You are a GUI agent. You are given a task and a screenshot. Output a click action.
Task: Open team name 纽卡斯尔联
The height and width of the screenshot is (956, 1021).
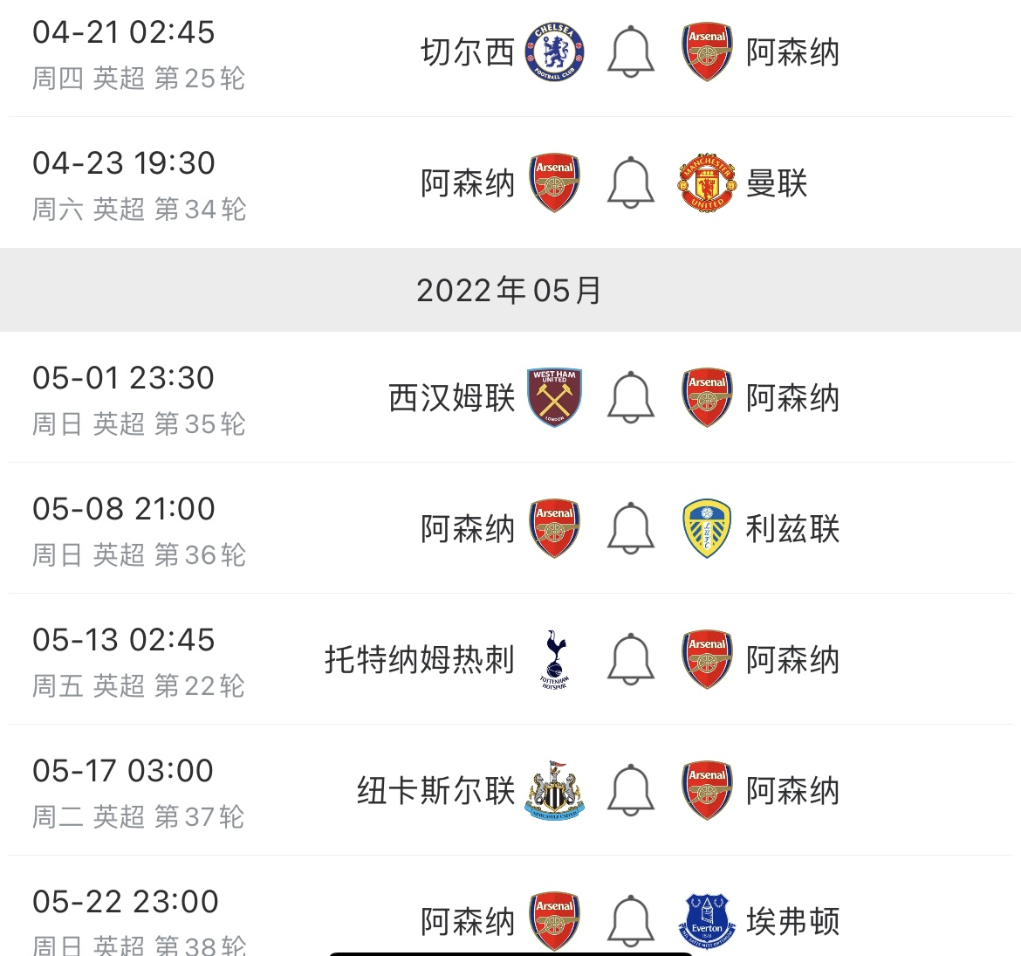[x=436, y=790]
